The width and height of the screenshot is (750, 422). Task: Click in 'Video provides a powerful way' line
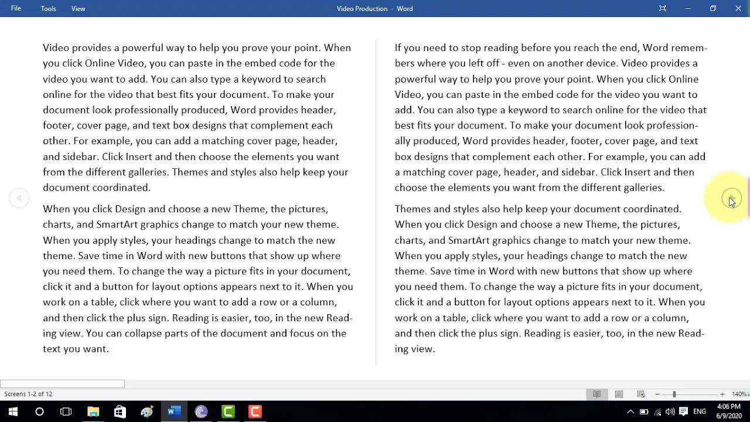(x=197, y=48)
